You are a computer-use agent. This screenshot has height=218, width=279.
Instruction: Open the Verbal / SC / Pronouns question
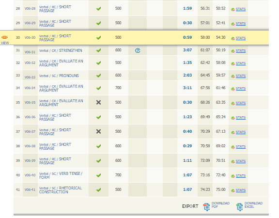(x=59, y=76)
